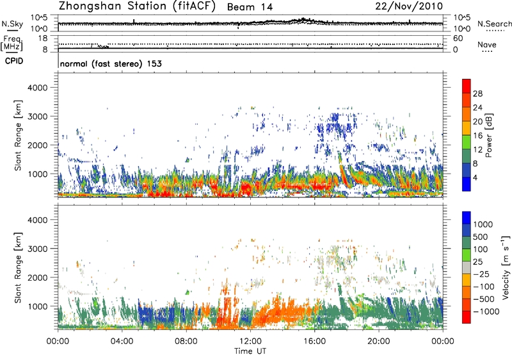Image resolution: width=512 pixels, height=355 pixels.
Task: Click the velocity scale value '500'
Action: [480, 237]
